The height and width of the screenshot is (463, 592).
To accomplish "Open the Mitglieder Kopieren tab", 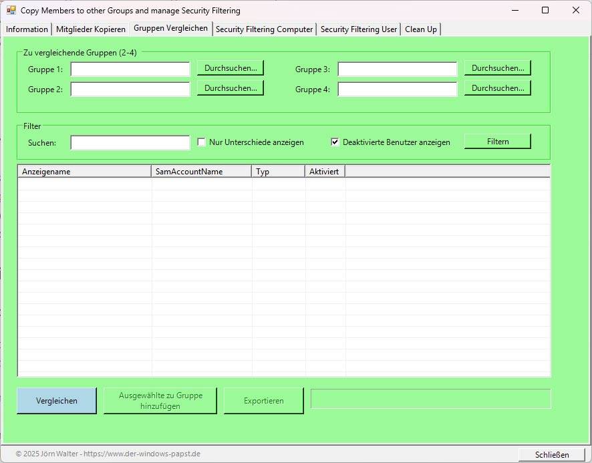I will coord(90,29).
